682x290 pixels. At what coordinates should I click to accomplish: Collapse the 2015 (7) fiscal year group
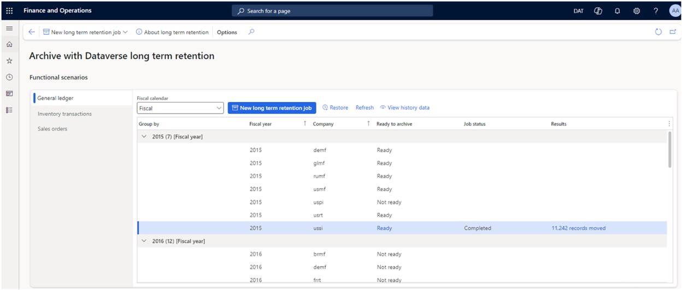click(x=144, y=137)
